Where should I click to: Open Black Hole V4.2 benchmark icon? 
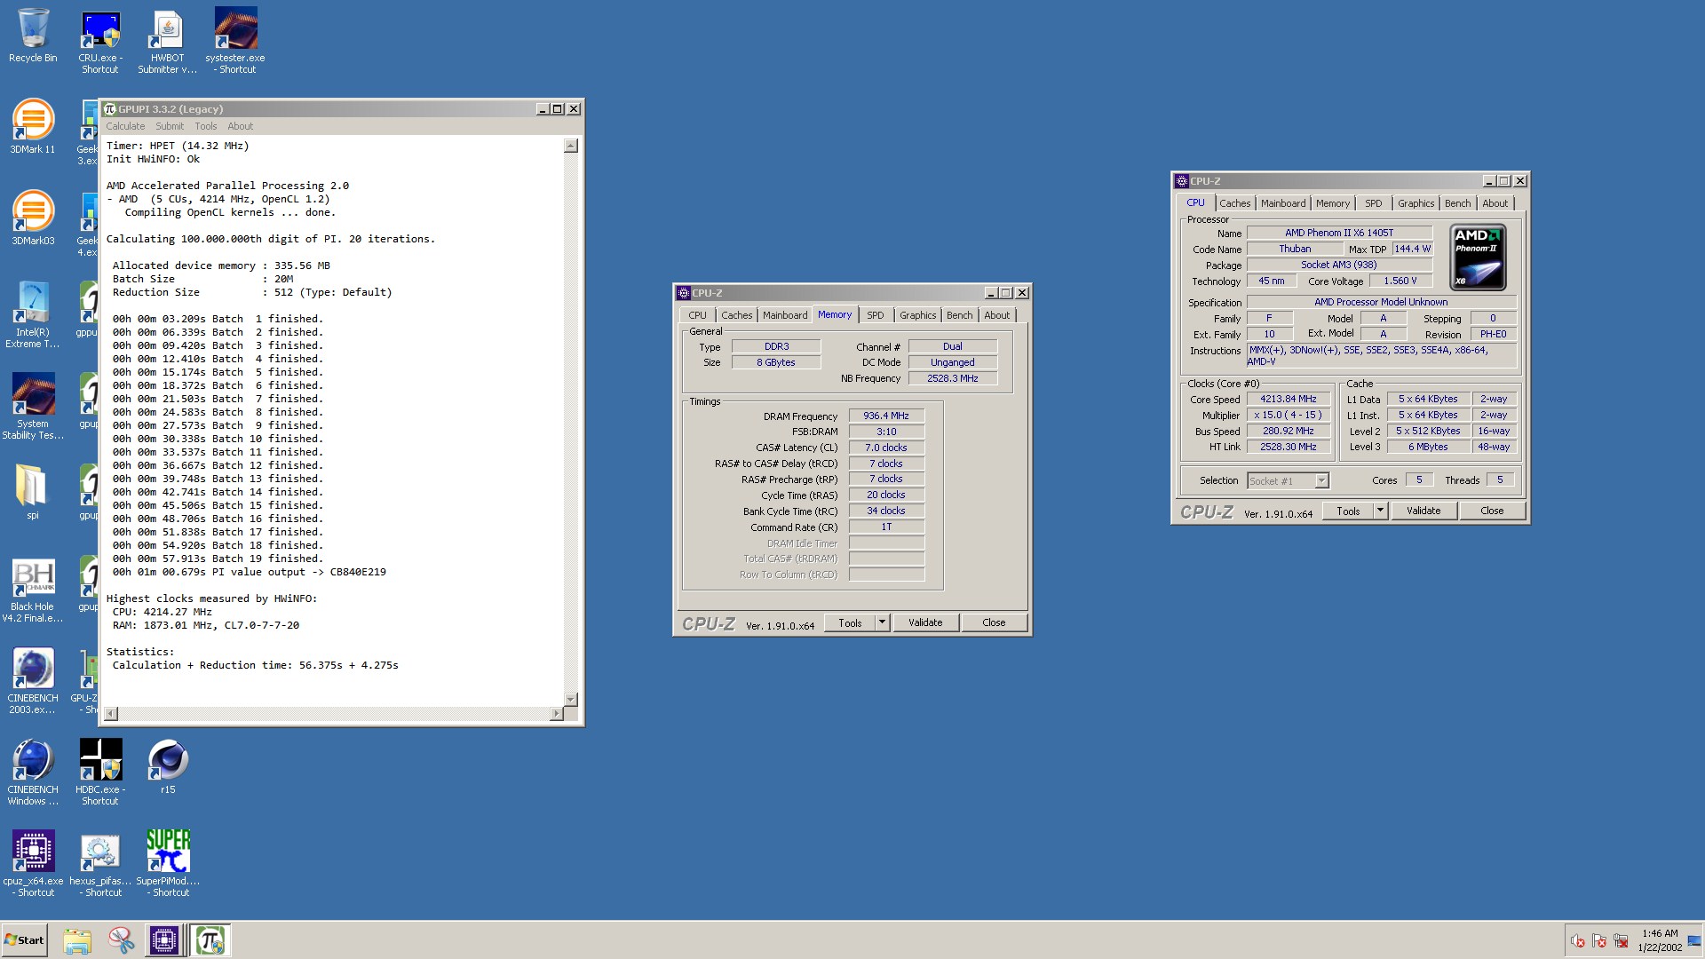(x=33, y=590)
